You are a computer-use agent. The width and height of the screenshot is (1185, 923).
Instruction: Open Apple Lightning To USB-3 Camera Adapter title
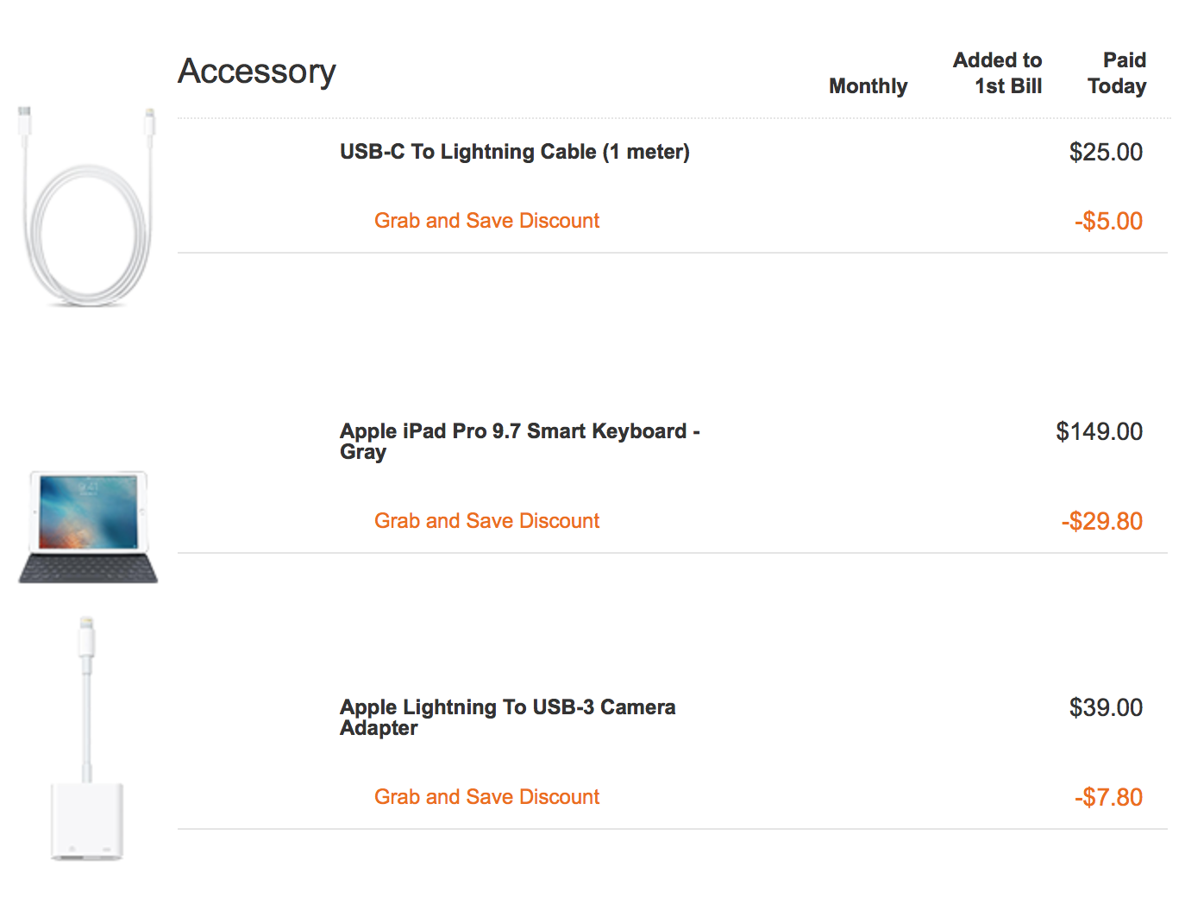pos(508,717)
